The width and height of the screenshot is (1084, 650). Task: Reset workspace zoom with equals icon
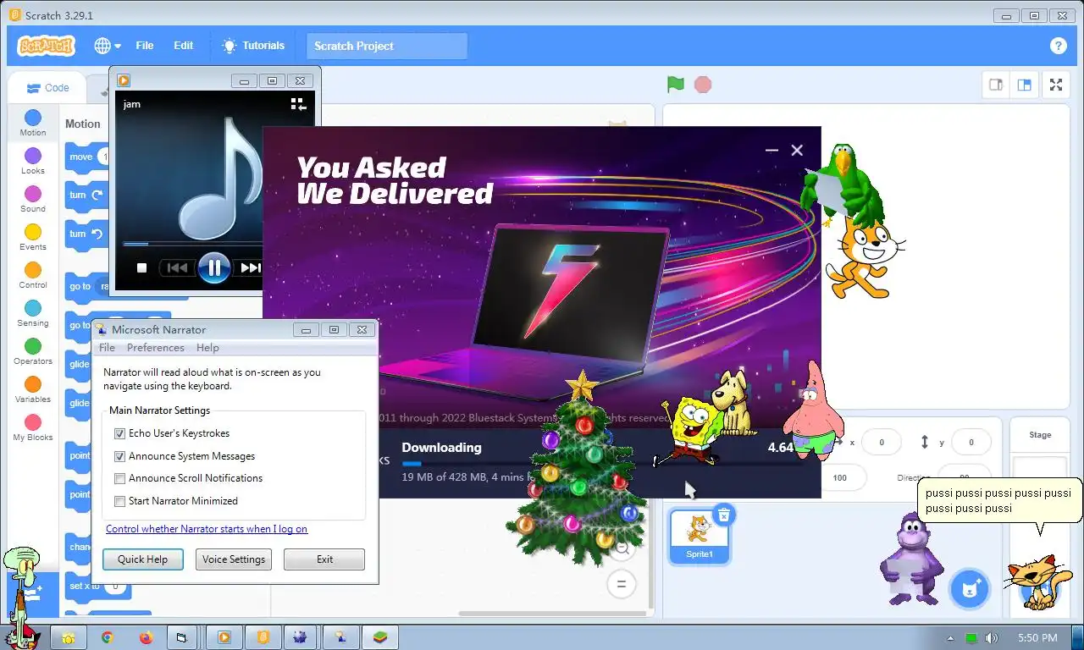(x=621, y=584)
